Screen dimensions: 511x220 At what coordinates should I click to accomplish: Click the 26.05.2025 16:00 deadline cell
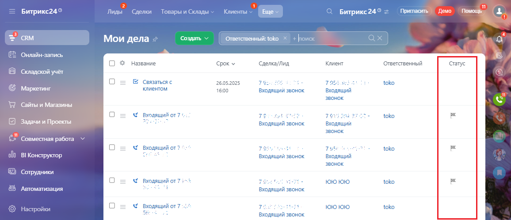tap(228, 87)
